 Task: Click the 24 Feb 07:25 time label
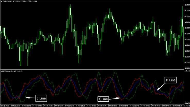click(145, 106)
